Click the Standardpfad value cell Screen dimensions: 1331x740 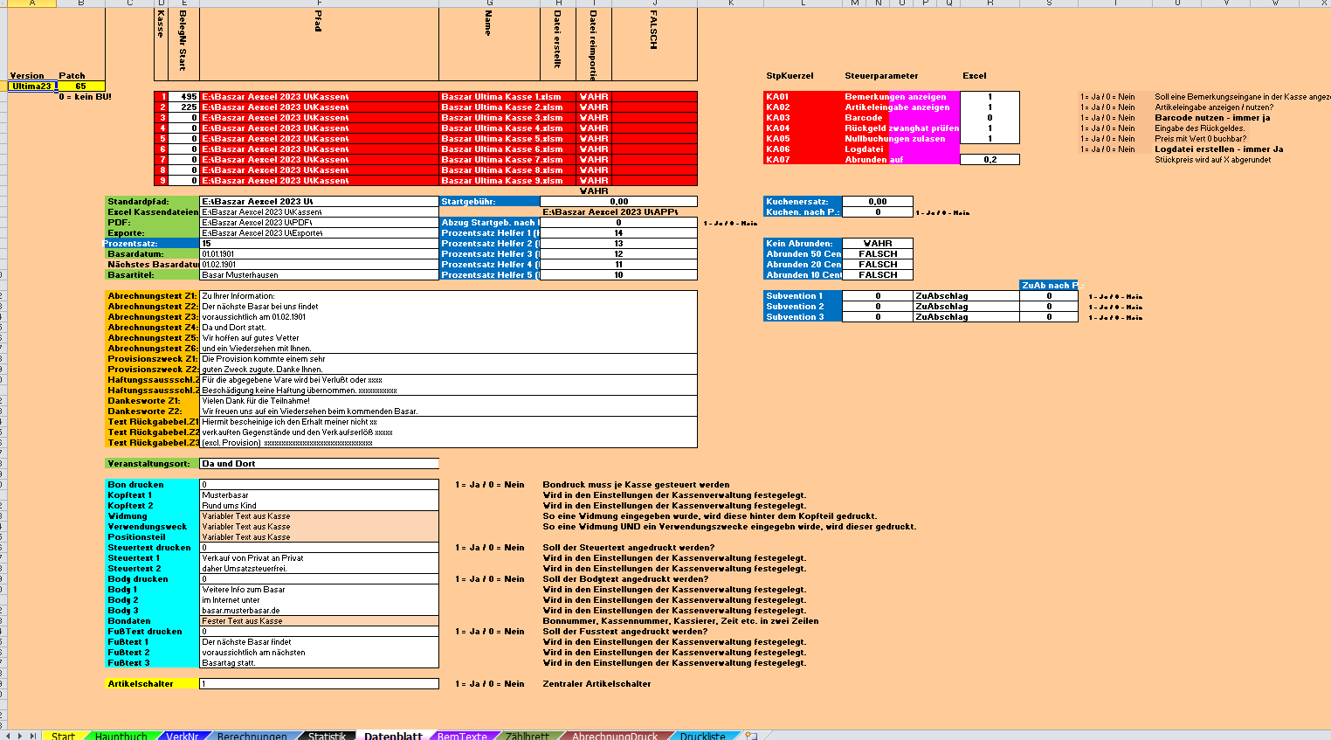[319, 202]
